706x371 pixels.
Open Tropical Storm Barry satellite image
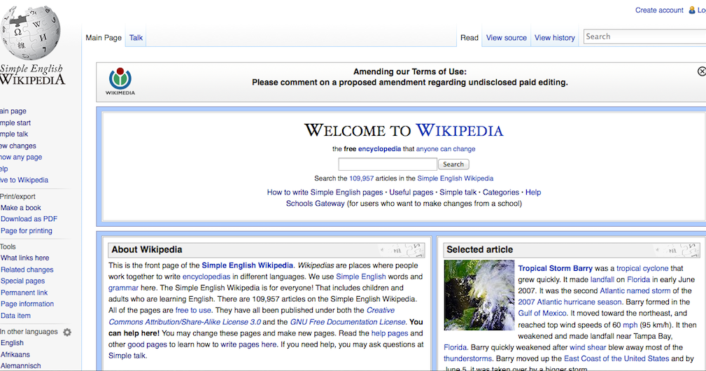[479, 295]
